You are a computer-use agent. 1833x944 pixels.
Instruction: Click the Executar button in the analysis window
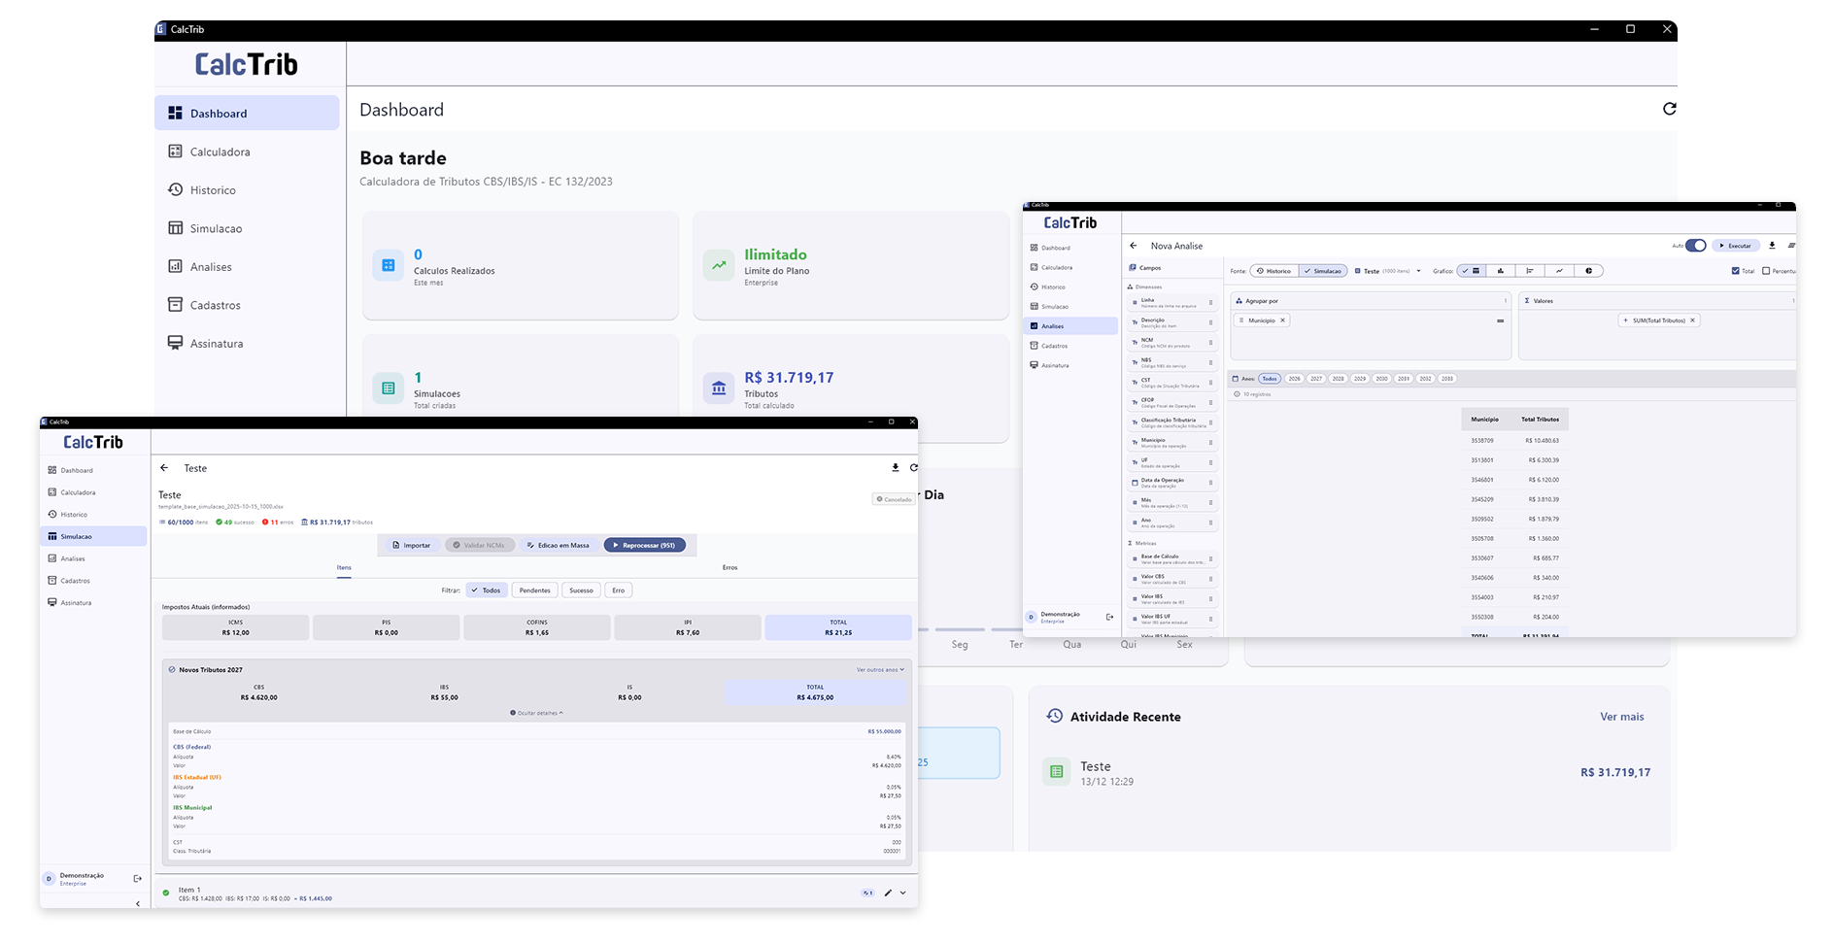coord(1736,246)
